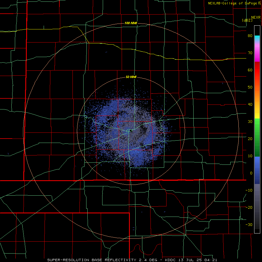
Task: Click the pink-magenta segment of the color bar
Action: point(257,52)
